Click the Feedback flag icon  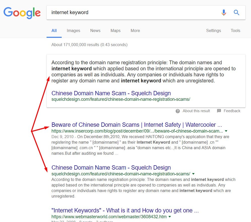pos(219,111)
